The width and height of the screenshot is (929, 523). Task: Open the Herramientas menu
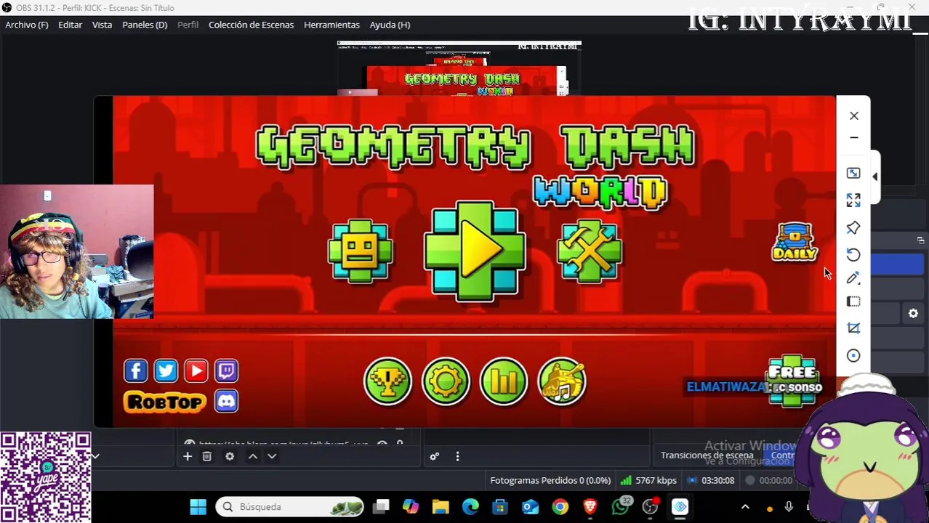pos(331,25)
